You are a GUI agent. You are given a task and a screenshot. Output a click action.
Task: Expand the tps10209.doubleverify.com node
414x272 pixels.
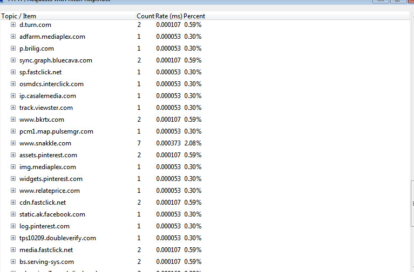(x=13, y=238)
